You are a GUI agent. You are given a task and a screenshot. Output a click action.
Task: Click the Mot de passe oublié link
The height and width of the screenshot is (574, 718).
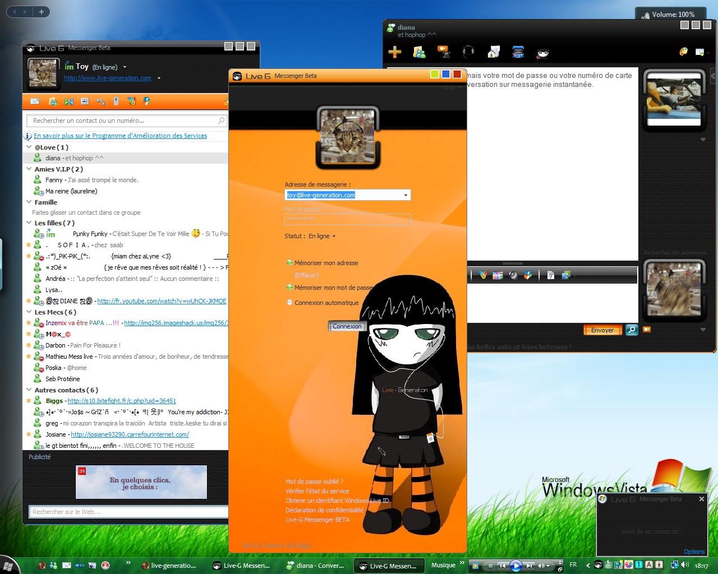pyautogui.click(x=314, y=482)
